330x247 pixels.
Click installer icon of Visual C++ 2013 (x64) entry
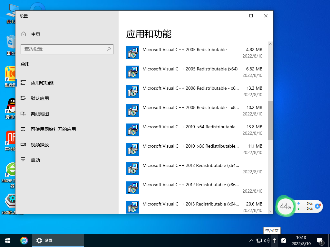(133, 207)
